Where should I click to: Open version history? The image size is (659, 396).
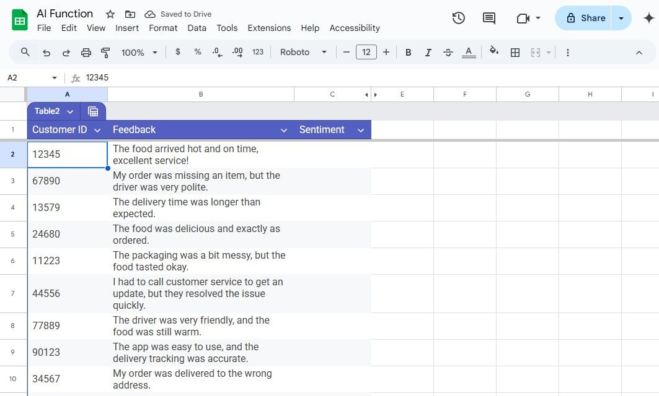coord(458,18)
